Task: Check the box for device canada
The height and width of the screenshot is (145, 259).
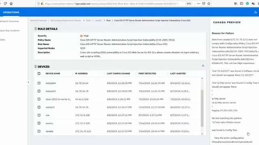Action: (x=39, y=131)
